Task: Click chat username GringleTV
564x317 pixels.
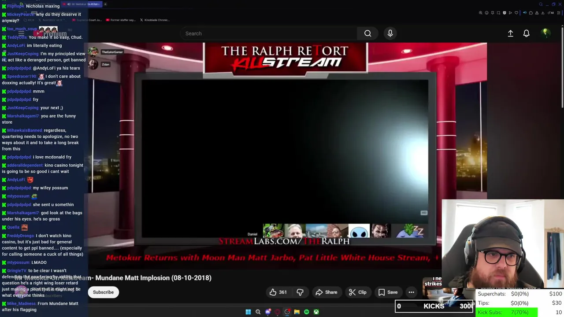Action: (x=17, y=271)
